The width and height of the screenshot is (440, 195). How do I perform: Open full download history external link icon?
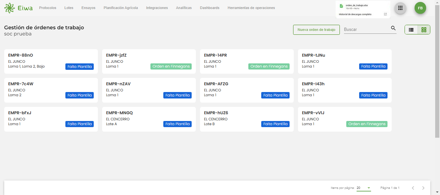[x=385, y=14]
